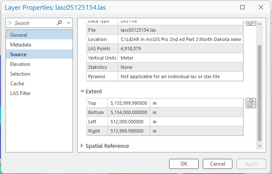Close the Layer Properties dialog
The image size is (272, 174).
[x=261, y=7]
